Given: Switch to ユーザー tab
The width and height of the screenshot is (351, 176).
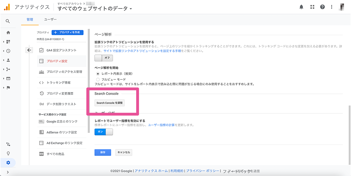Looking at the screenshot, I should coord(50,19).
